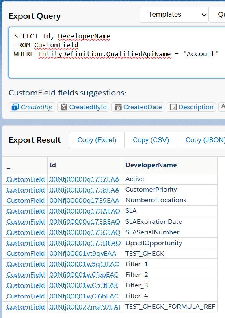Select the SLA DeveloperName cell

tap(170, 211)
